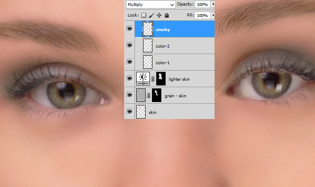Image resolution: width=315 pixels, height=187 pixels.
Task: Click the Fill percentage field
Action: 202,15
